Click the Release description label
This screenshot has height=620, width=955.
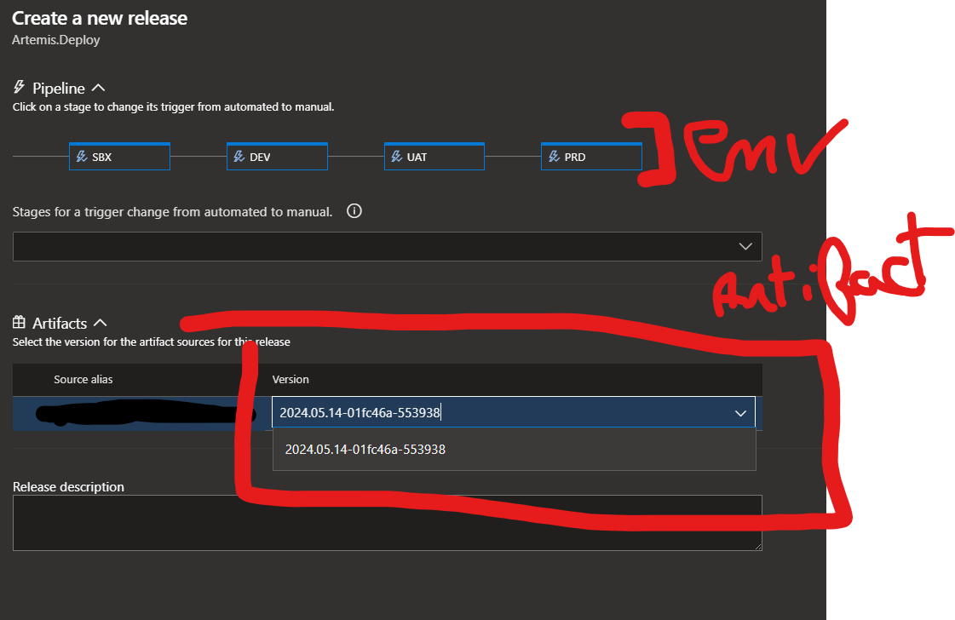tap(68, 486)
